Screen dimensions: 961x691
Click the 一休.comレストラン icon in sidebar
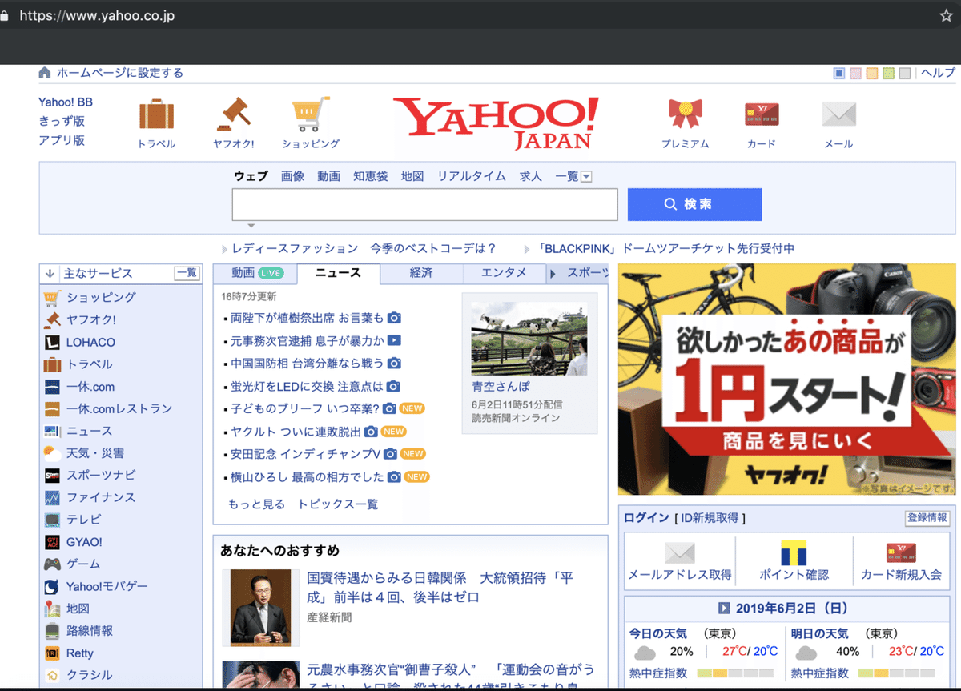coord(52,409)
